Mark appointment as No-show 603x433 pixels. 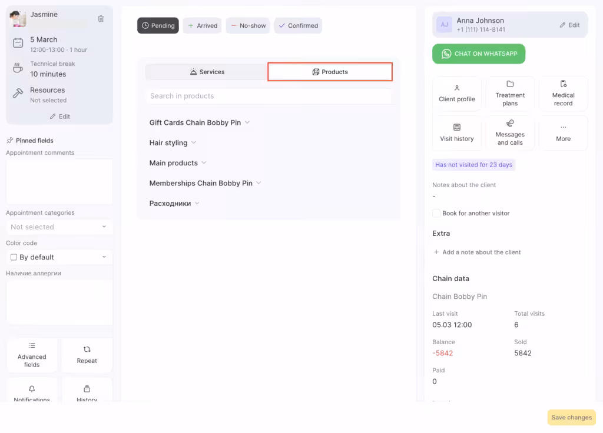click(248, 26)
